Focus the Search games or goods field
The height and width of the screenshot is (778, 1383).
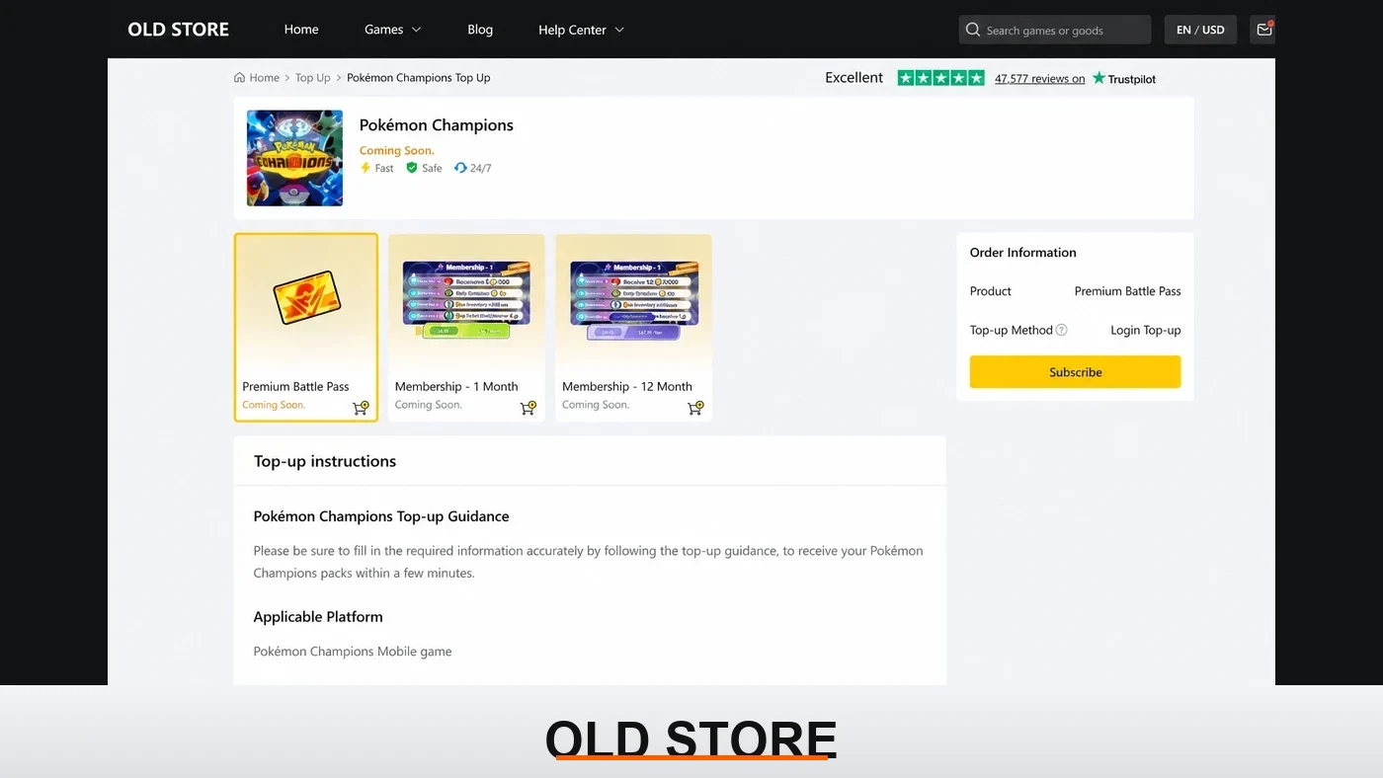1055,30
